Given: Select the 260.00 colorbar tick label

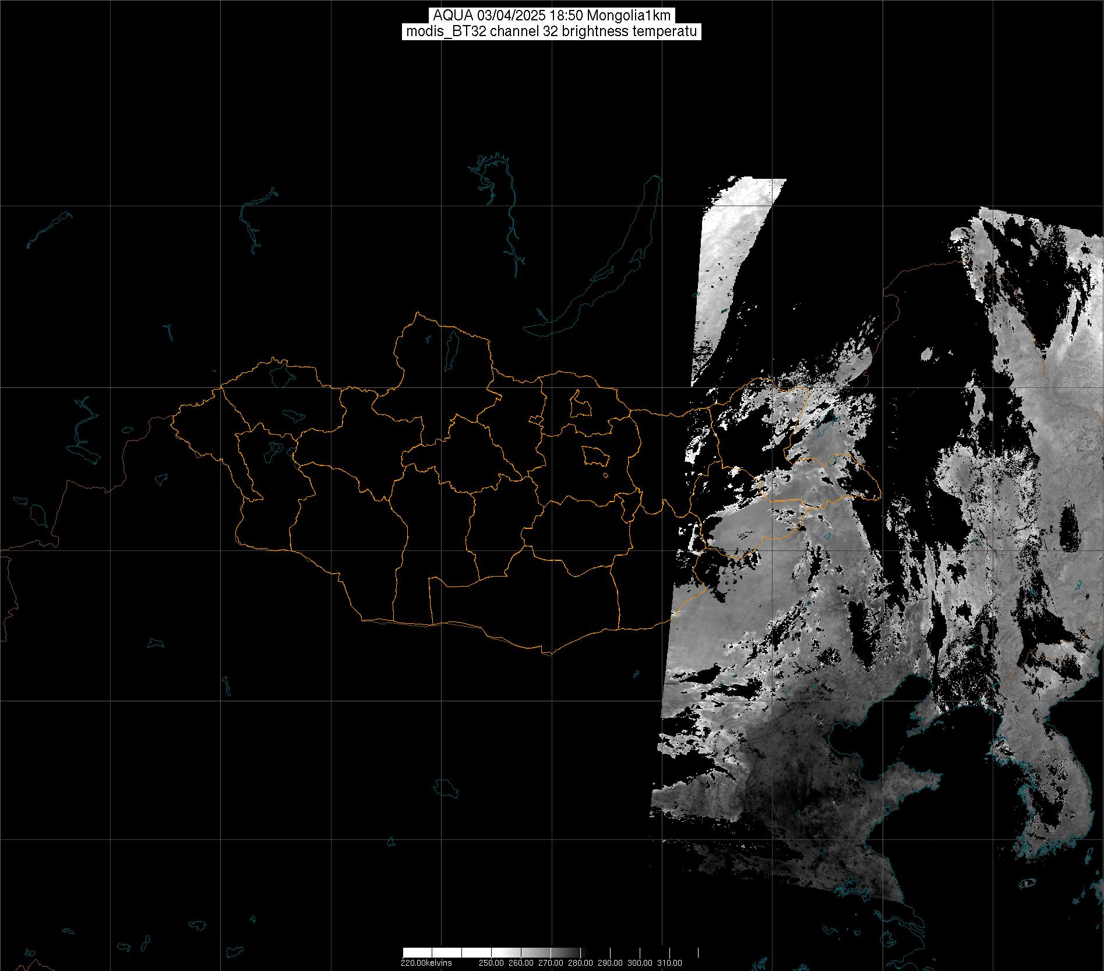Looking at the screenshot, I should (x=522, y=963).
